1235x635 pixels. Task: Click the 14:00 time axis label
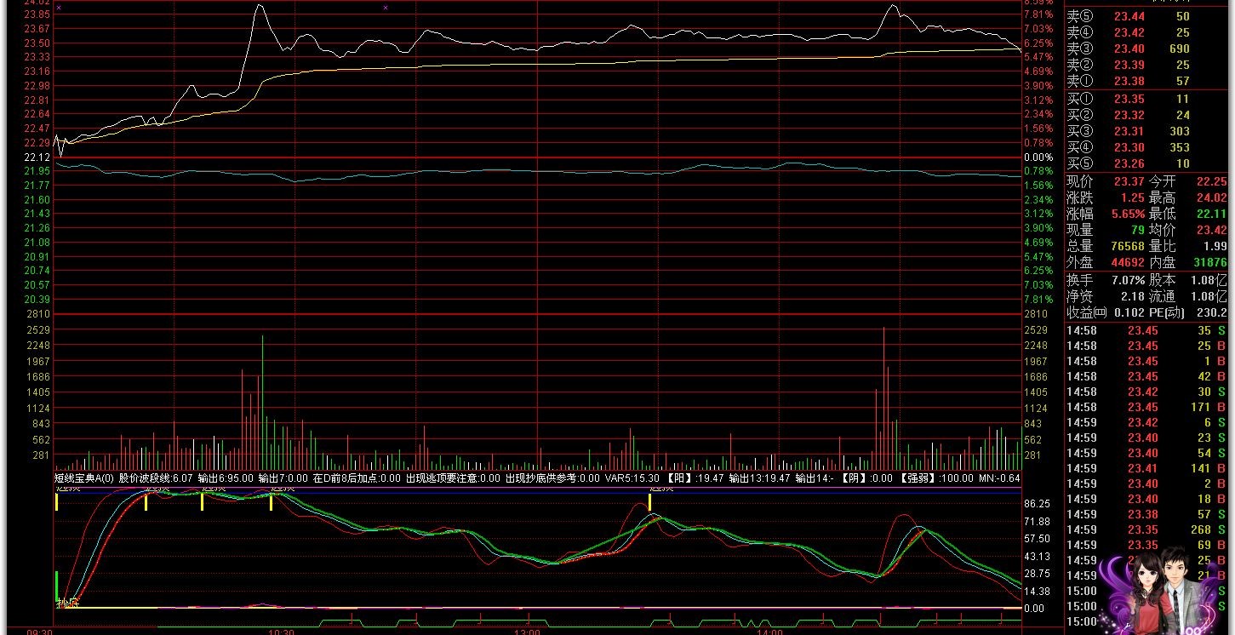tap(769, 632)
